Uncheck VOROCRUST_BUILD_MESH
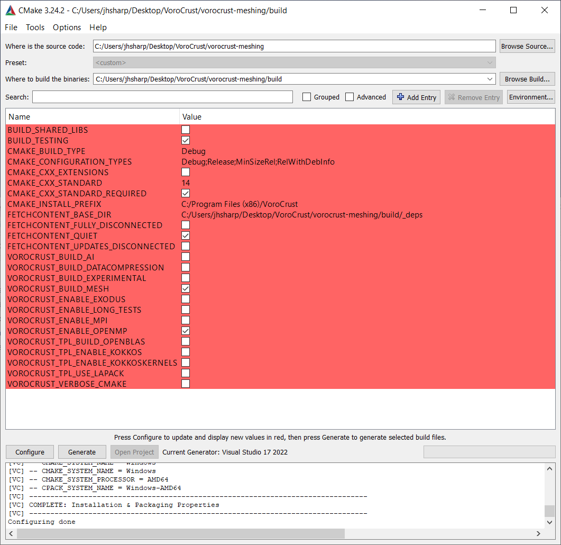561x545 pixels. point(185,288)
